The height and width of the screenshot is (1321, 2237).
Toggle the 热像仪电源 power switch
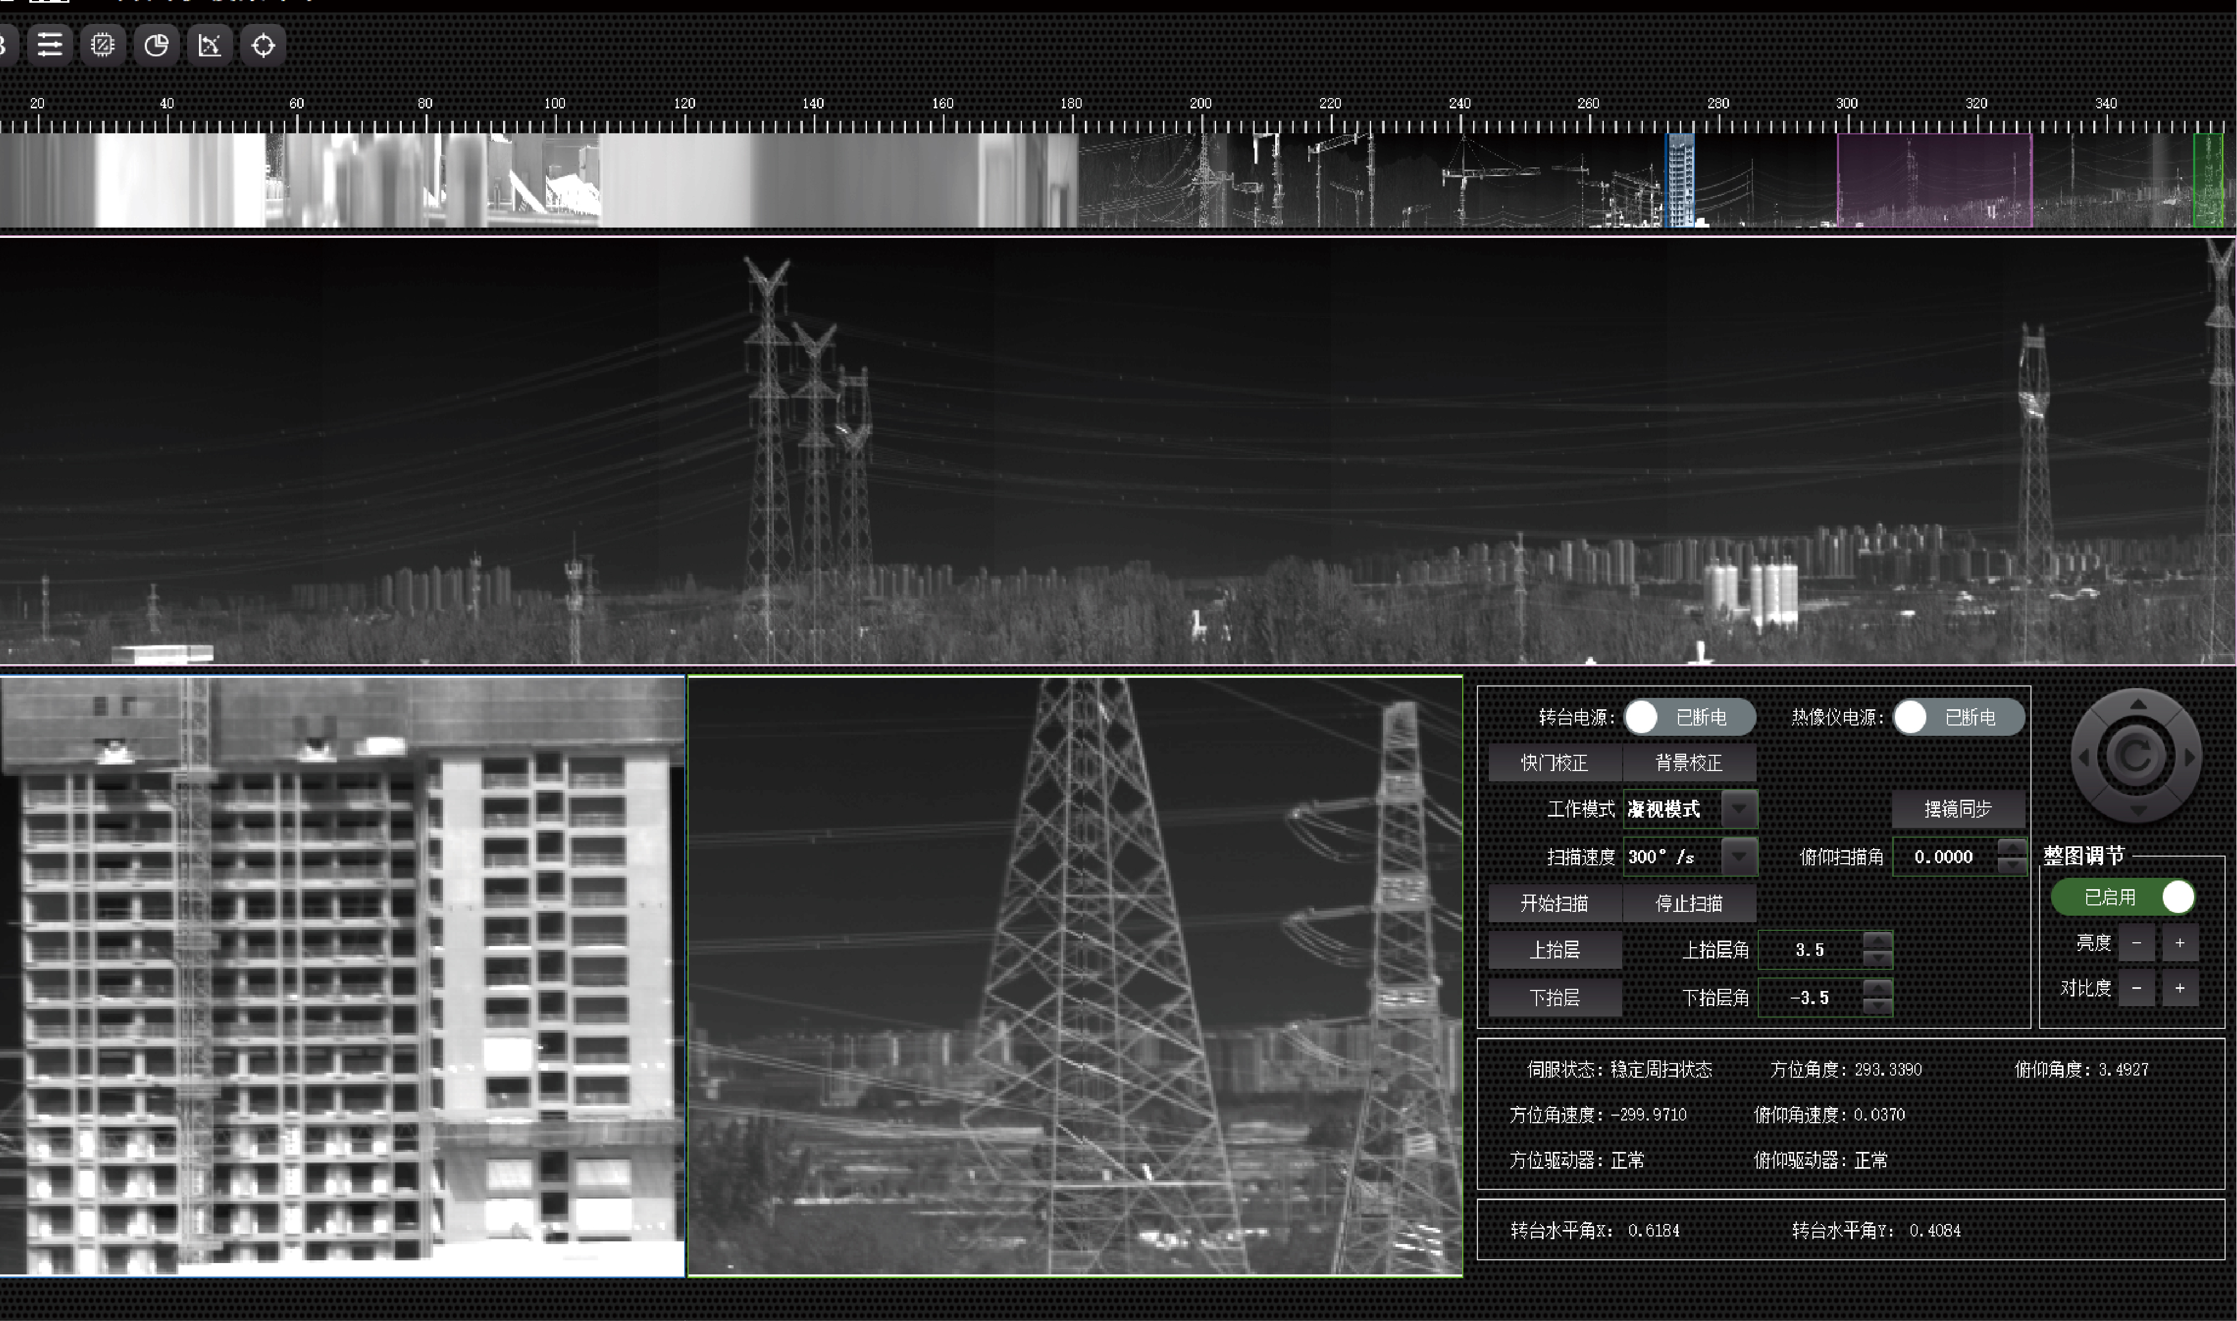(x=1958, y=716)
